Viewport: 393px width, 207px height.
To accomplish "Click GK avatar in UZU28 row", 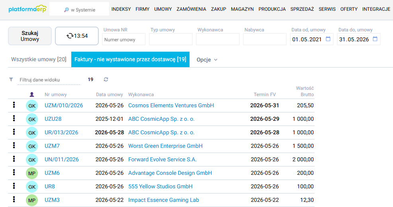I will pos(32,119).
